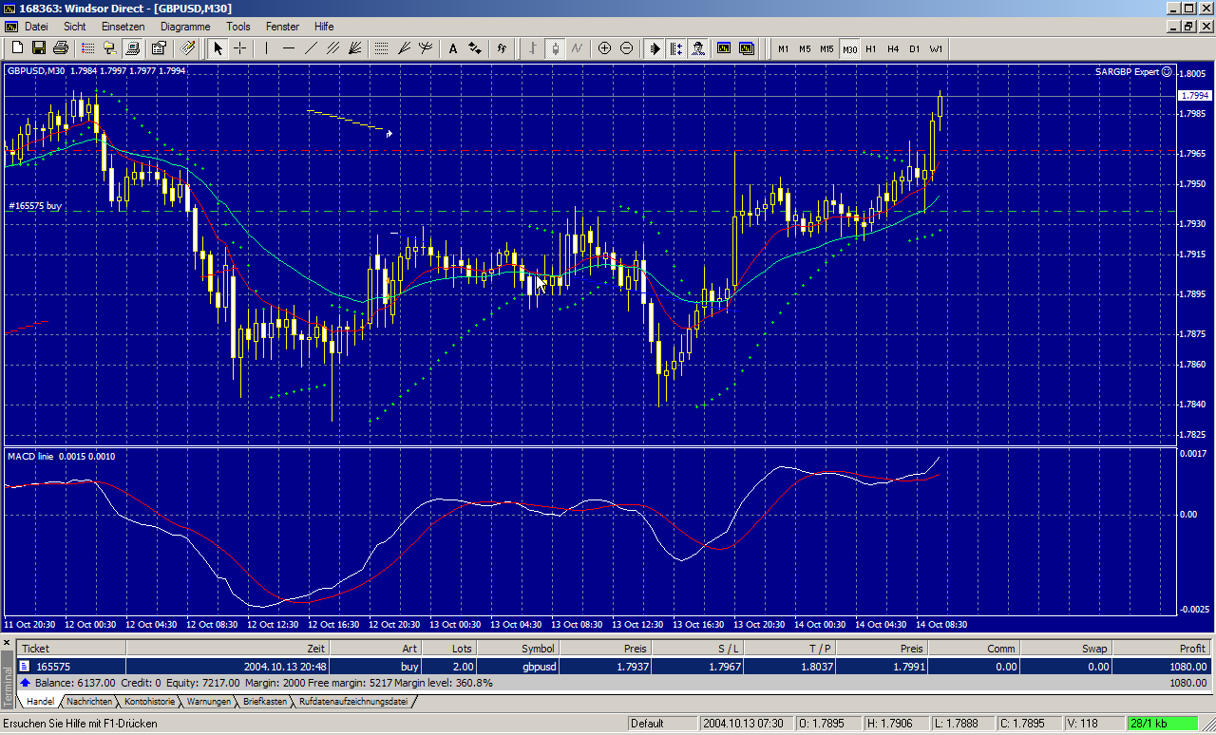Select the D1 timeframe button

915,48
